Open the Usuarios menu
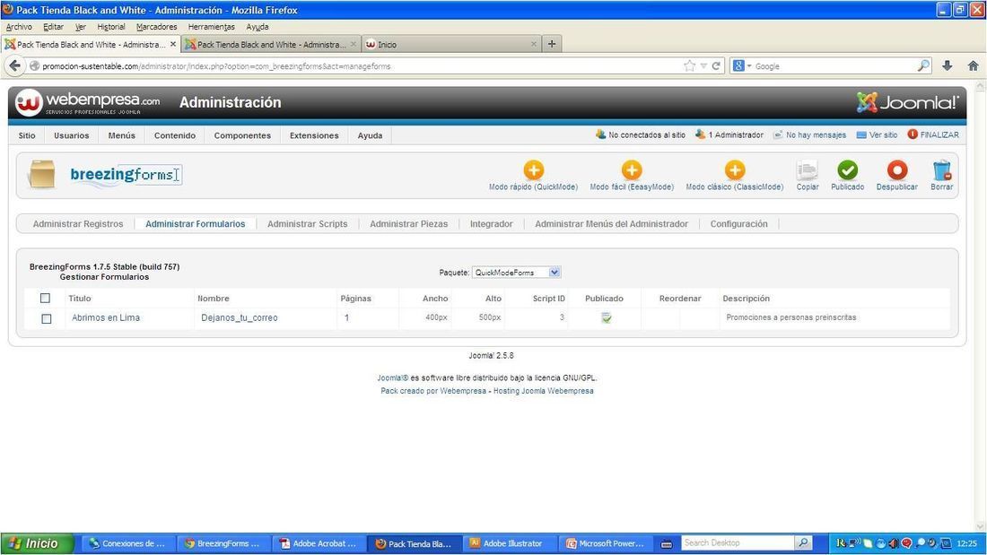 (72, 135)
